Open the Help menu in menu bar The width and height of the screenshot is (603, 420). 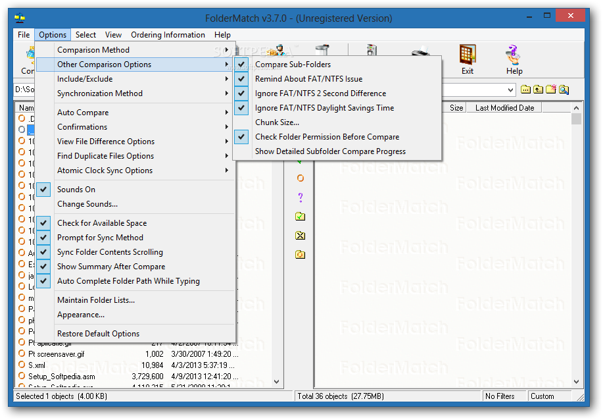222,35
